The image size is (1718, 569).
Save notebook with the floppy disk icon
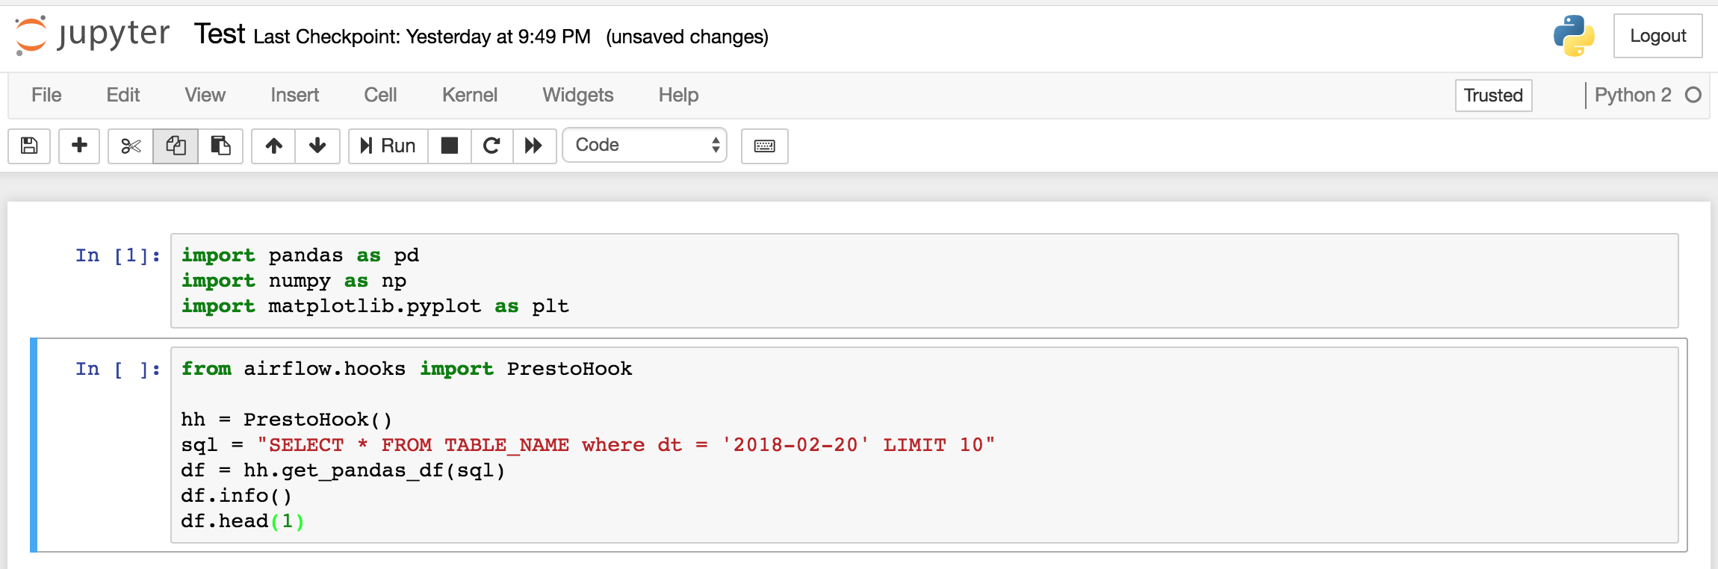tap(29, 146)
